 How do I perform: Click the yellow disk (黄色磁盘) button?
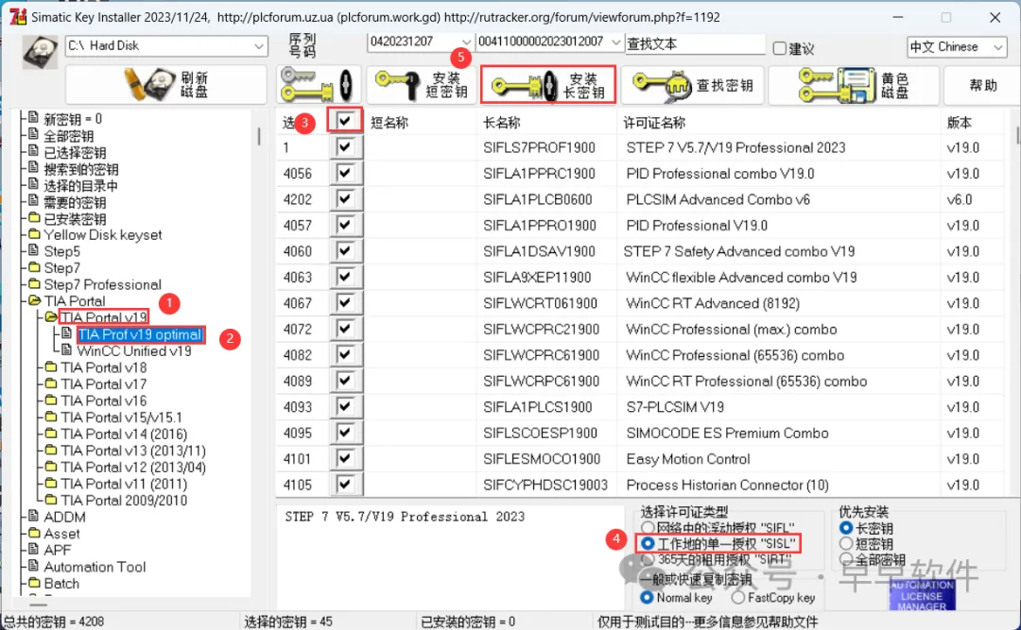pos(854,85)
